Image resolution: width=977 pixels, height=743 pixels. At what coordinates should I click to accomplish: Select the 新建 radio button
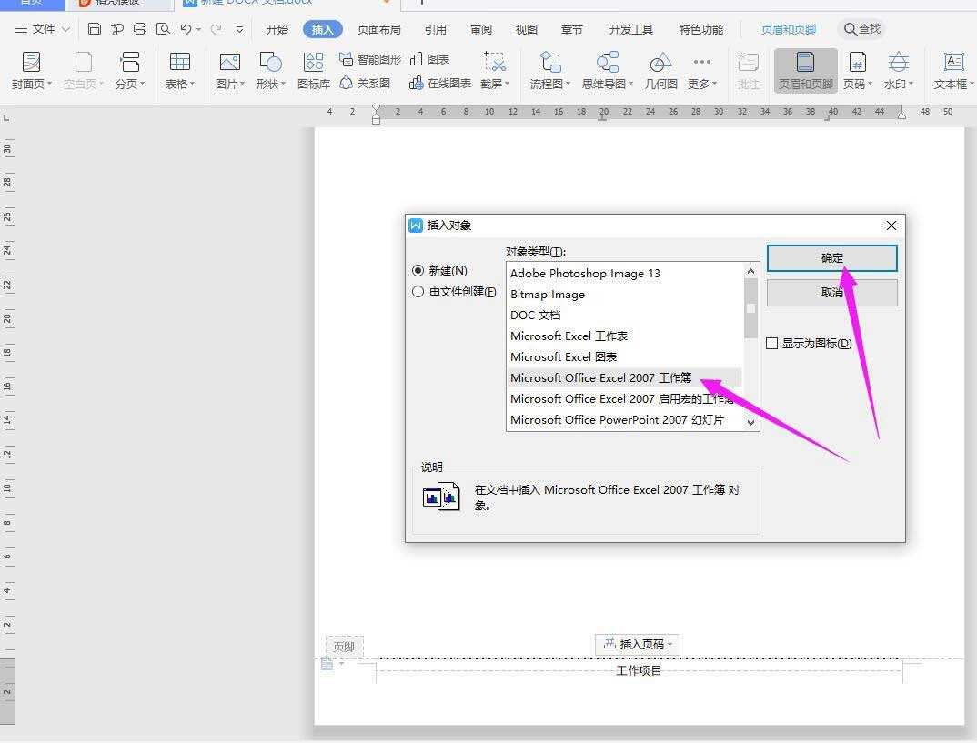click(418, 271)
